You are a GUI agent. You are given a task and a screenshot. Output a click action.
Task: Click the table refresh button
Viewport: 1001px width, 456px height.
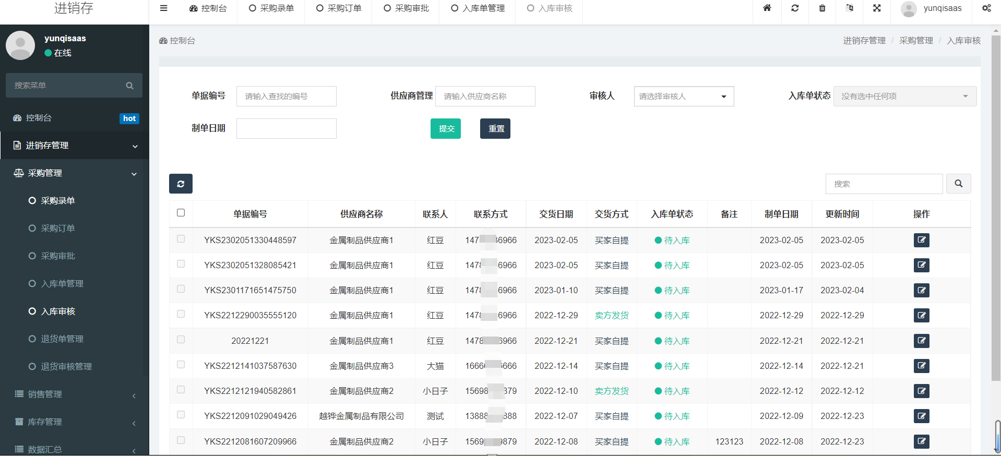[x=181, y=184]
